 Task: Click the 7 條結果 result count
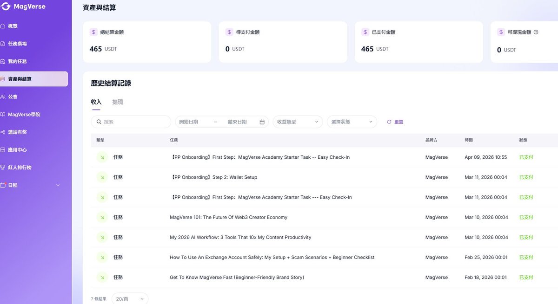tap(99, 299)
